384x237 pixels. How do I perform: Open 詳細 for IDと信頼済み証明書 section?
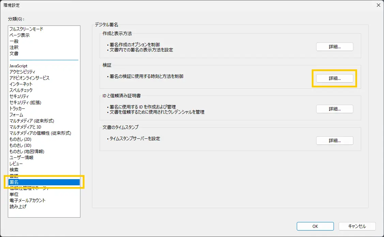point(334,109)
